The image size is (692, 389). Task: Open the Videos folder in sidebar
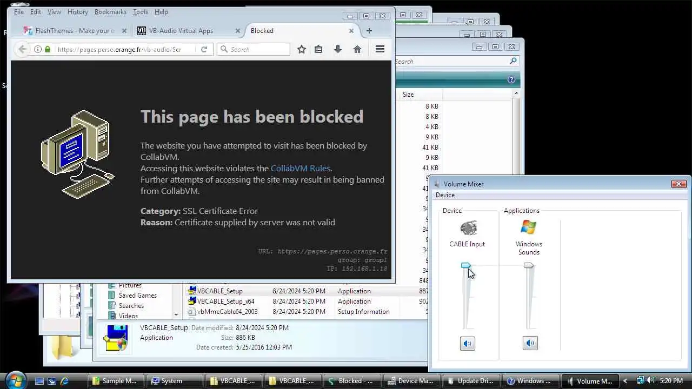pos(128,316)
